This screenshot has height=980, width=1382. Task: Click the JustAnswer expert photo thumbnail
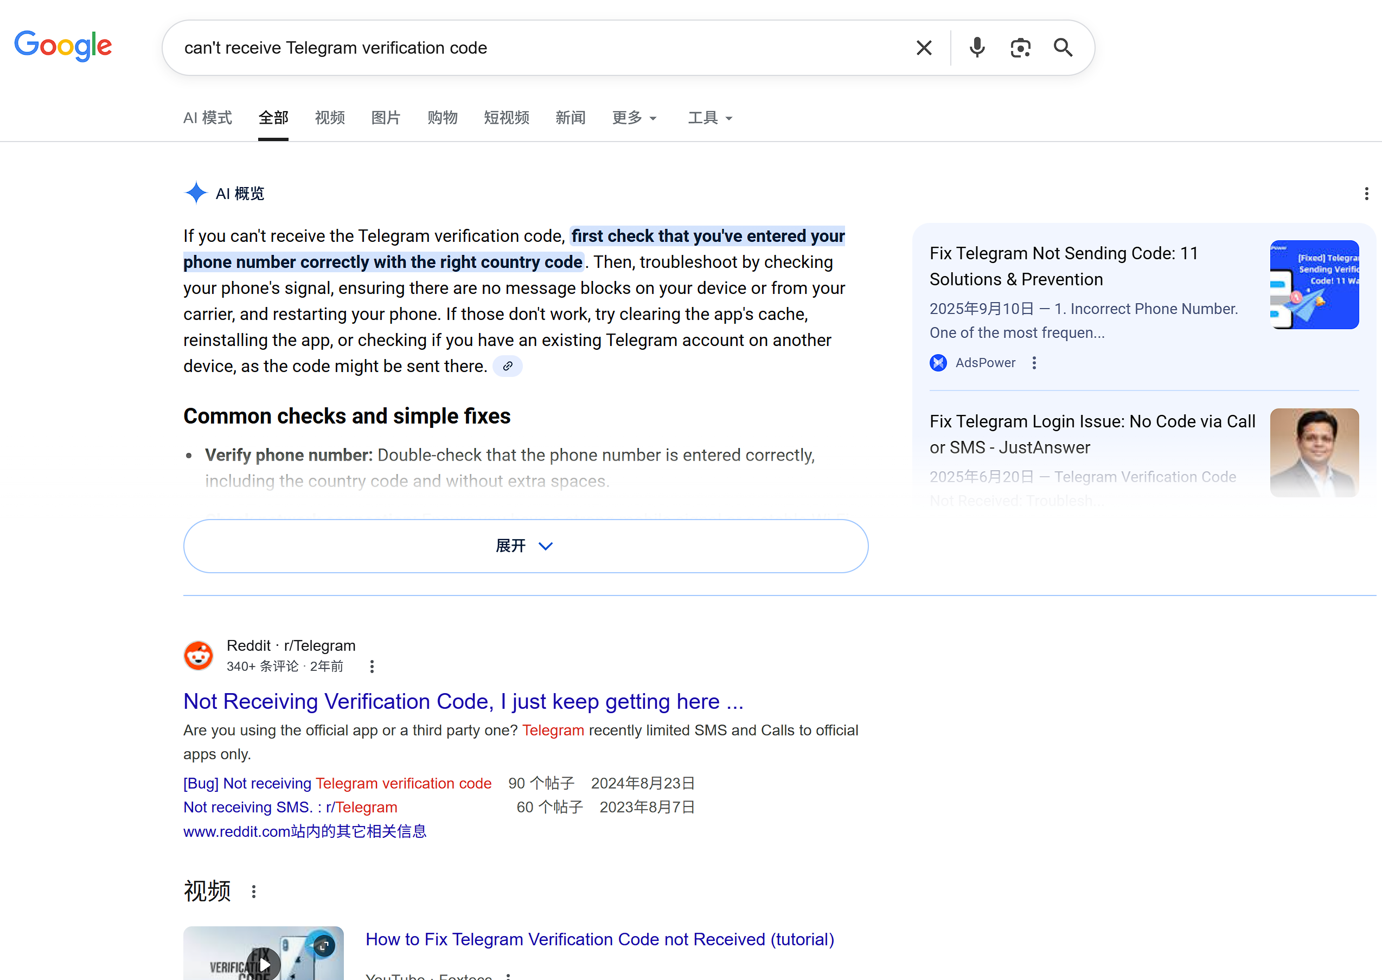click(1314, 453)
